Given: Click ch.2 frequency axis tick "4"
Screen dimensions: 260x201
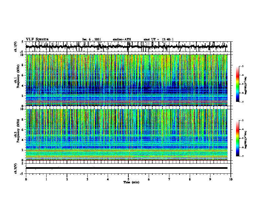Looking at the screenshot, I should 23,140.
